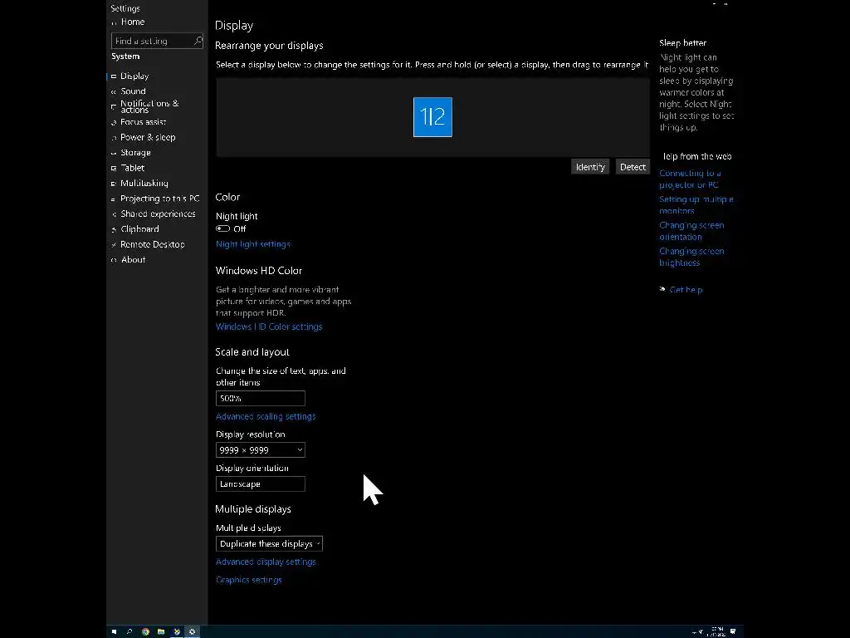Go to Notifications & actions settings

click(149, 106)
